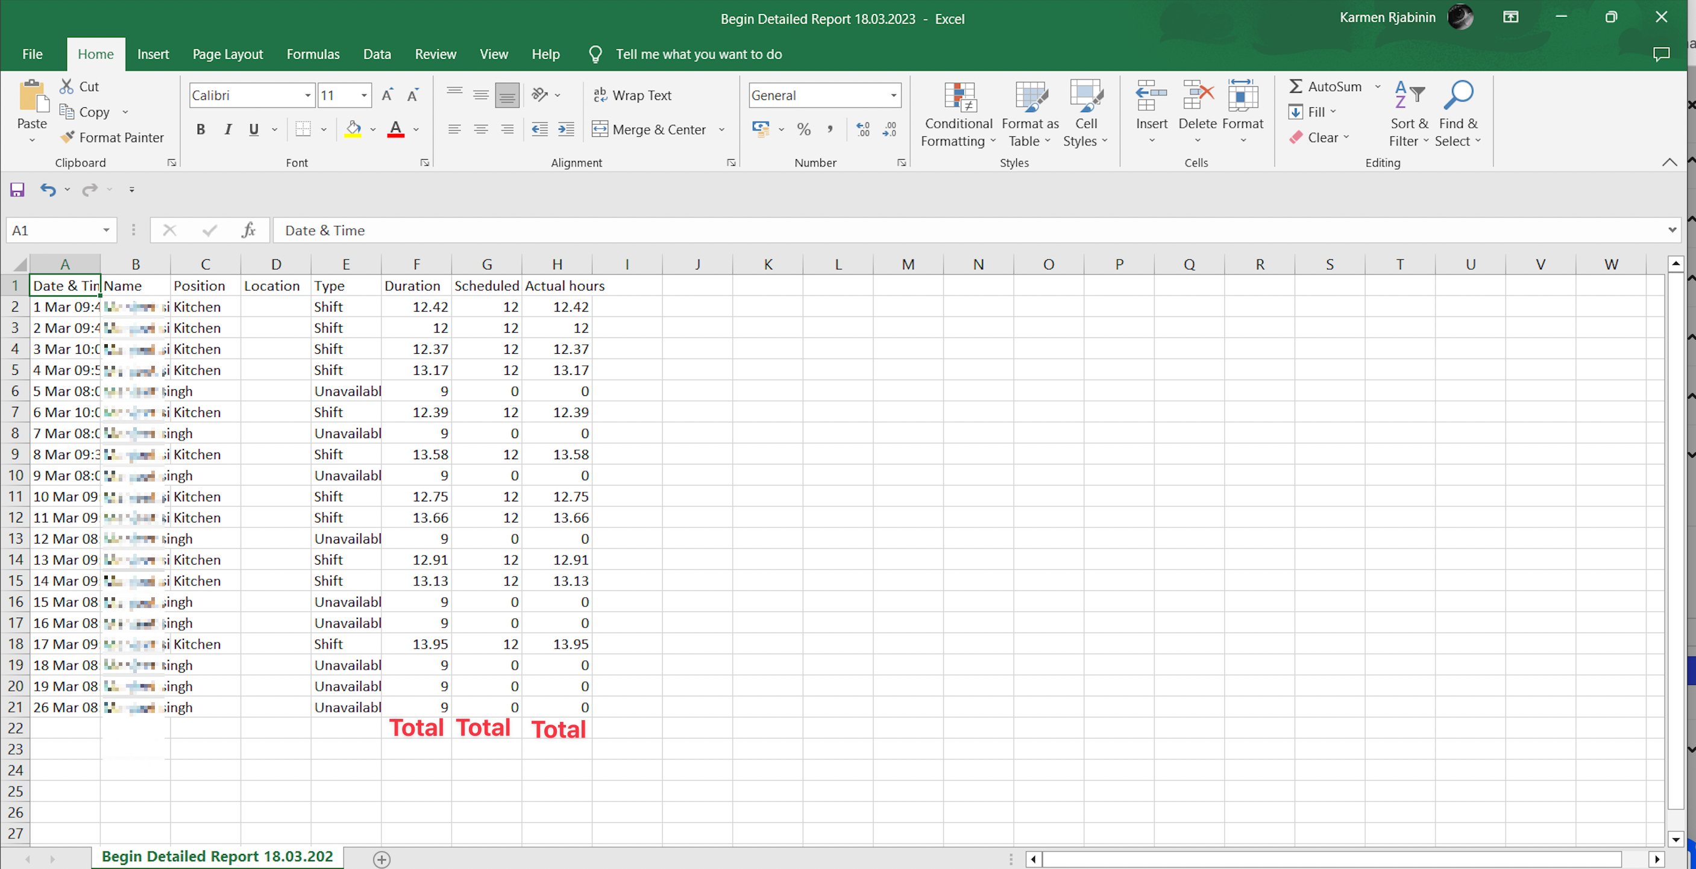This screenshot has width=1696, height=869.
Task: Apply the Borders icon
Action: [303, 129]
